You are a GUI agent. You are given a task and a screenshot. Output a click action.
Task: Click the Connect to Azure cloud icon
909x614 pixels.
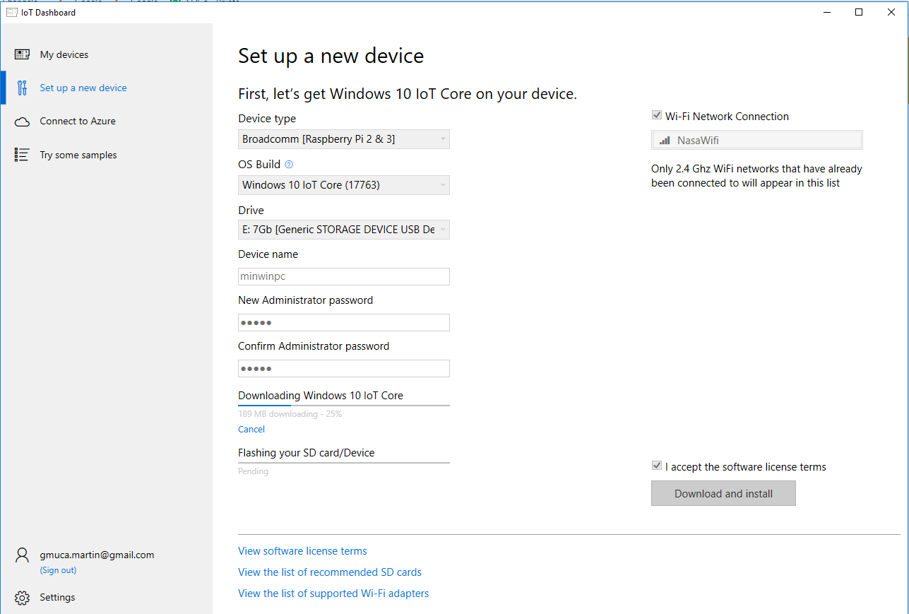[x=22, y=122]
